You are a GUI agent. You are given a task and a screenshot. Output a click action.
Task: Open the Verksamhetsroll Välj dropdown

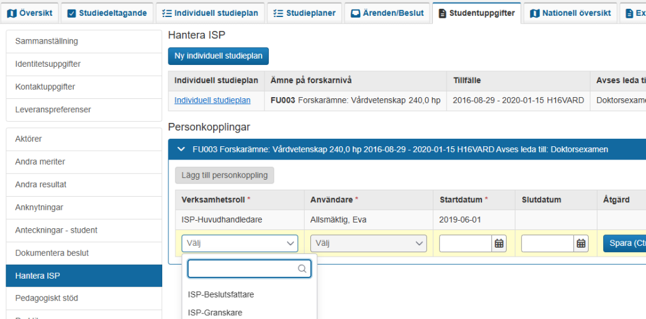point(240,244)
